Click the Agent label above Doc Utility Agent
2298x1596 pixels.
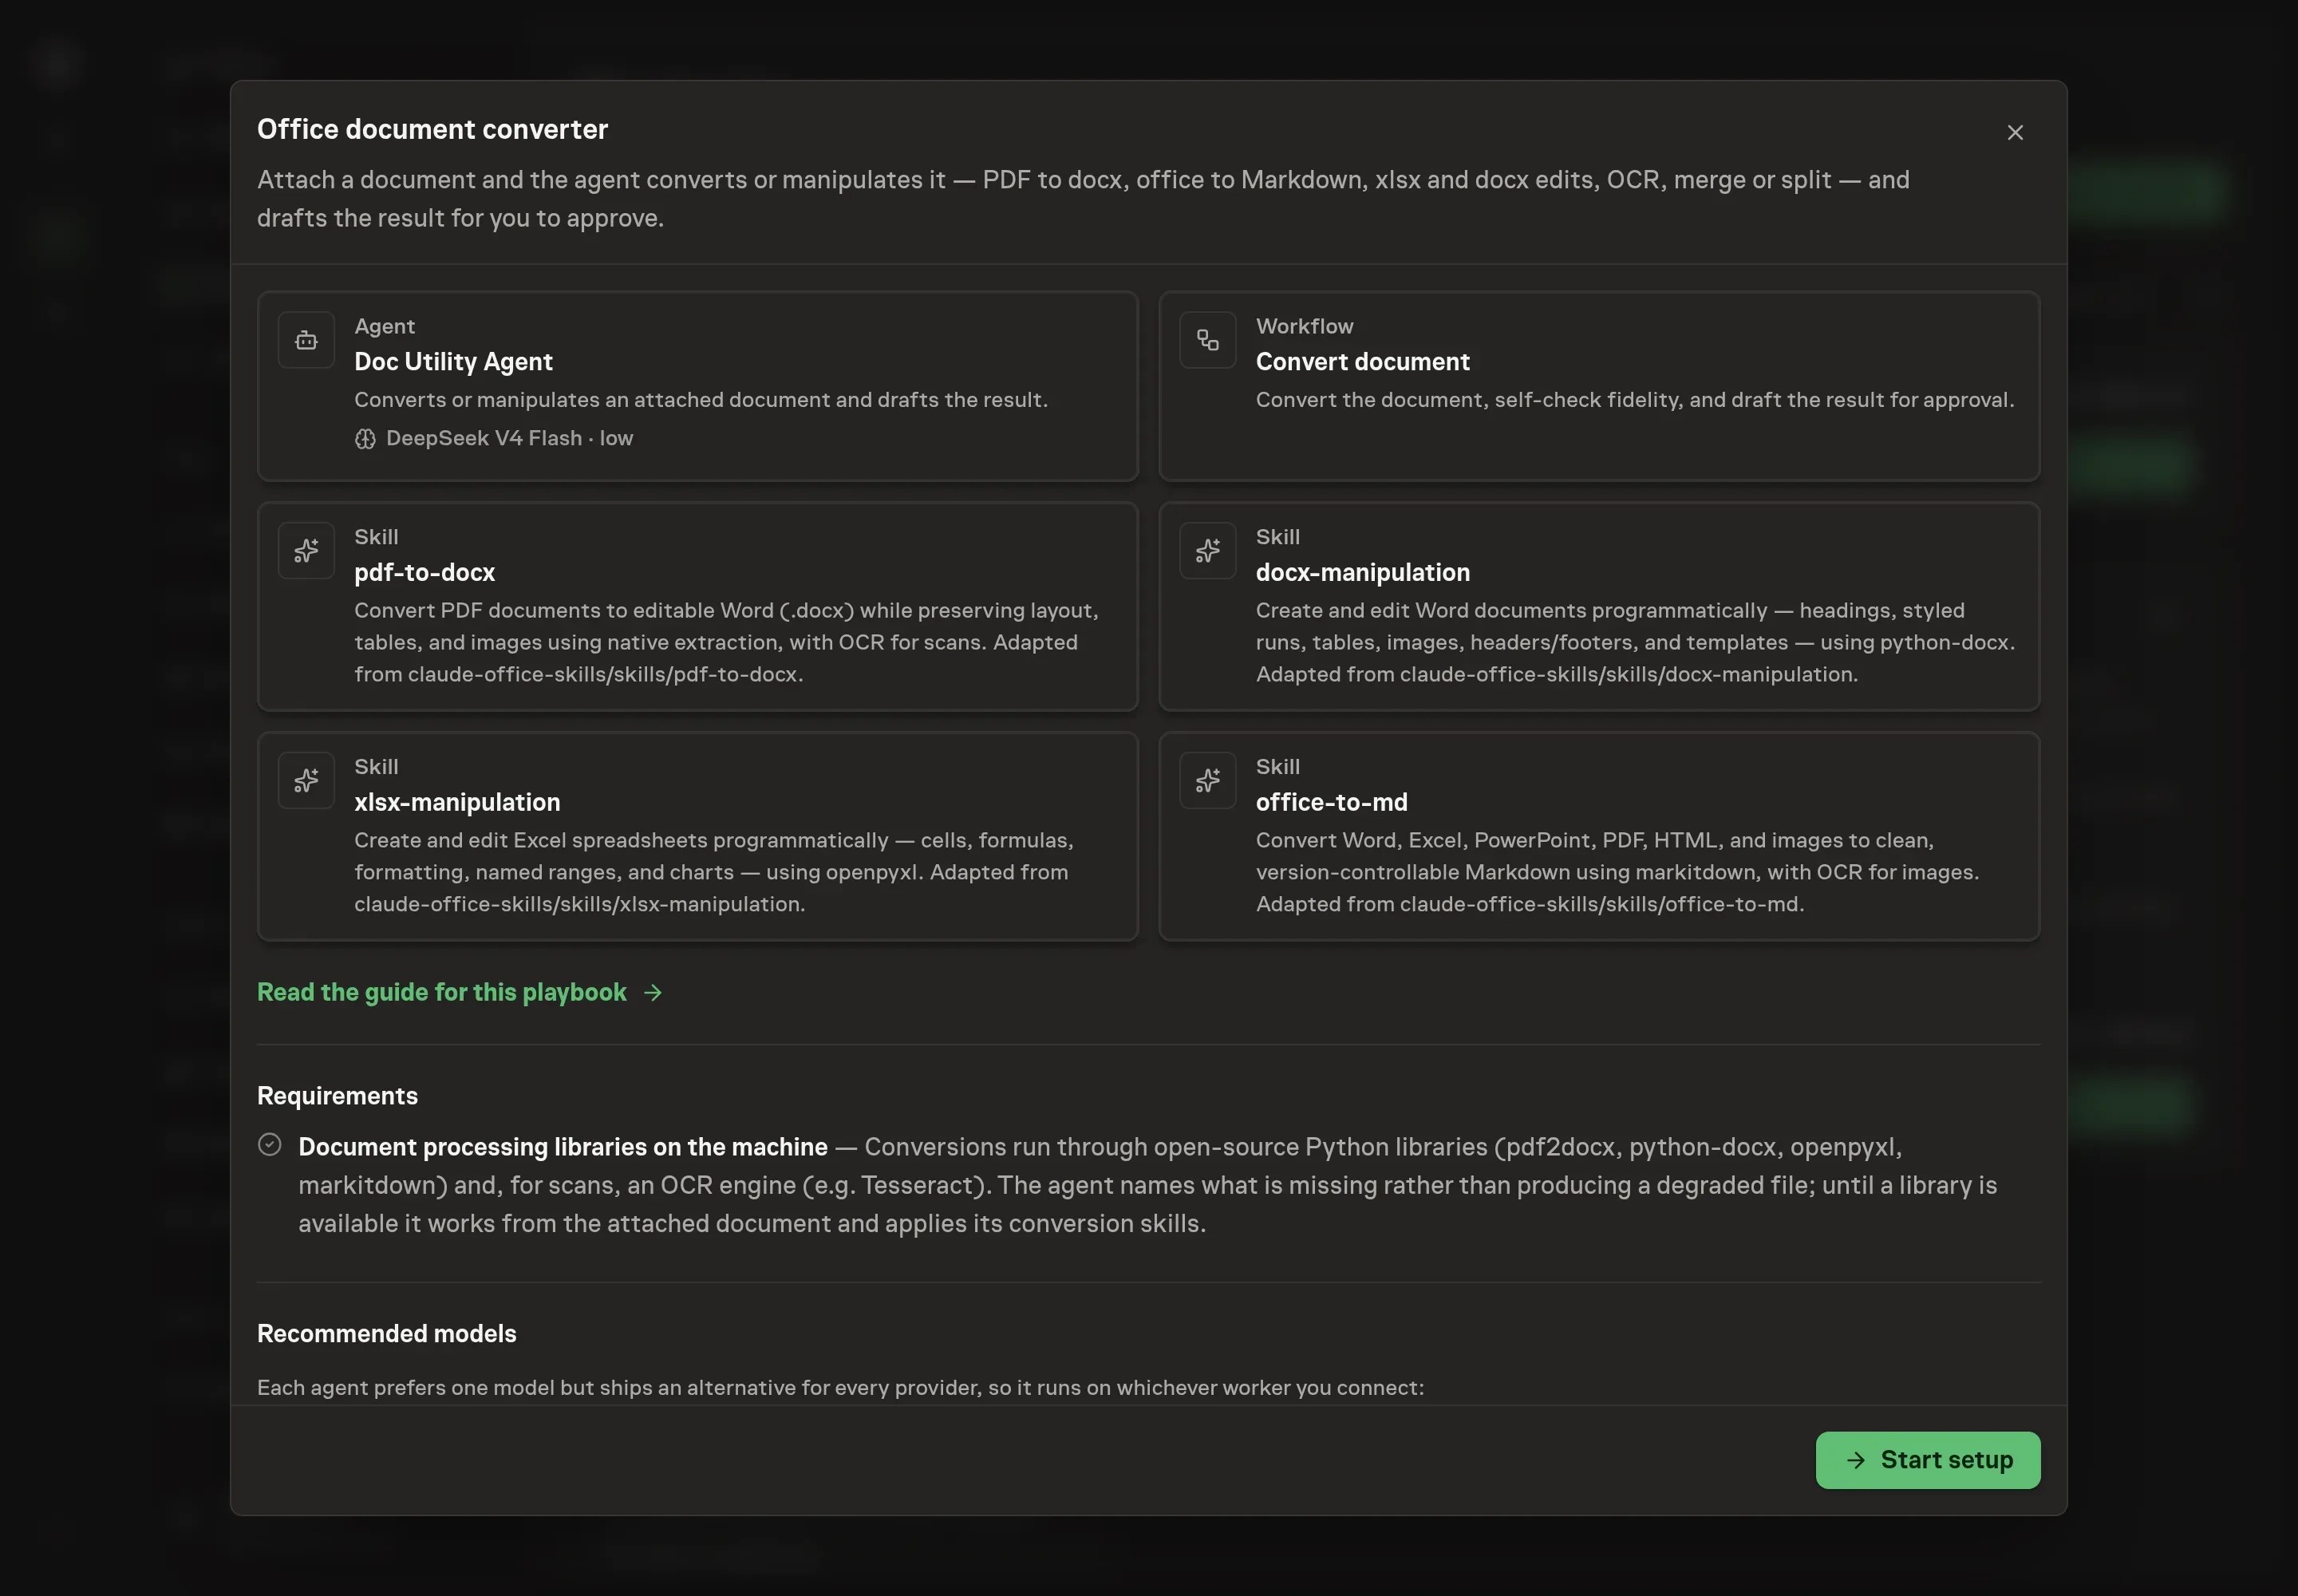(384, 326)
